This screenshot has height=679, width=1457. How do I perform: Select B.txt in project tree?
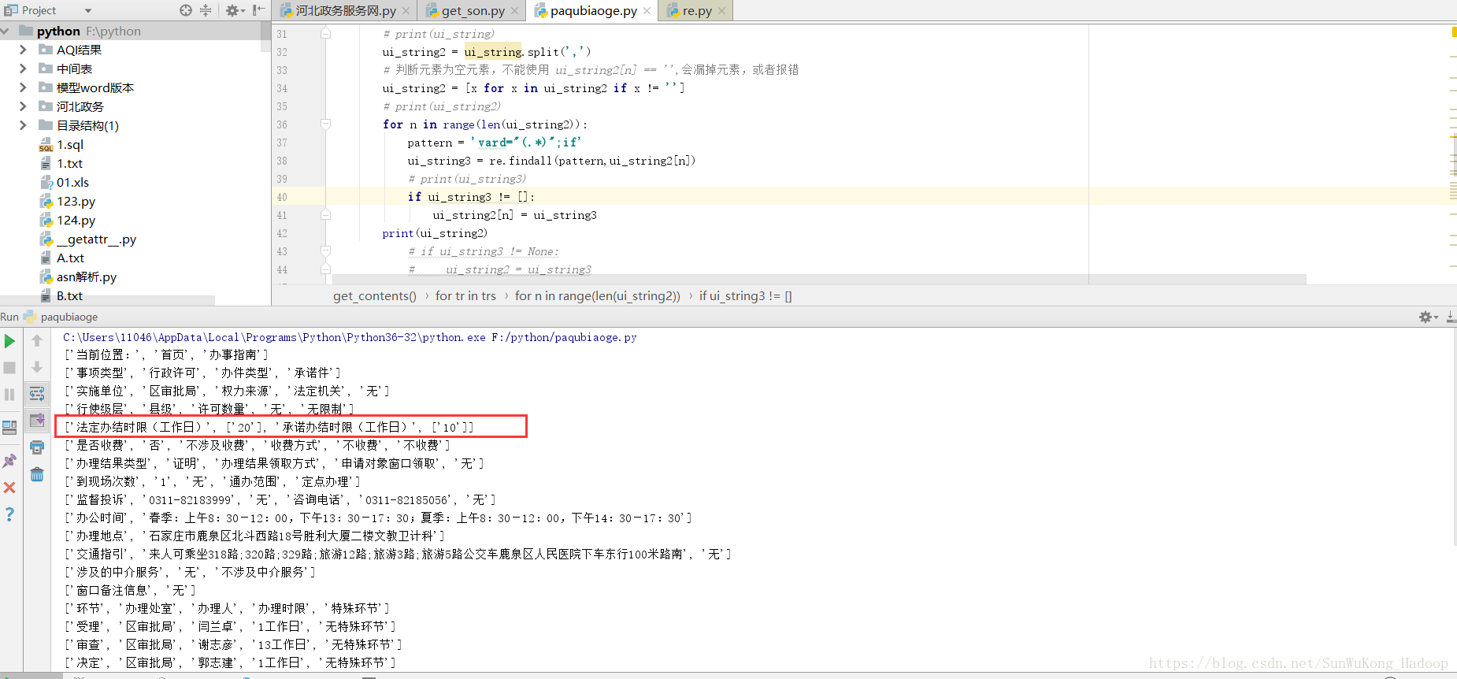(x=70, y=295)
